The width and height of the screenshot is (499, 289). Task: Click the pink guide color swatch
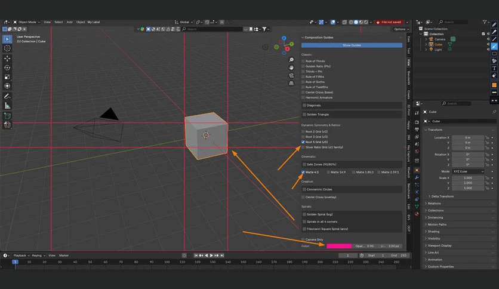tap(339, 246)
